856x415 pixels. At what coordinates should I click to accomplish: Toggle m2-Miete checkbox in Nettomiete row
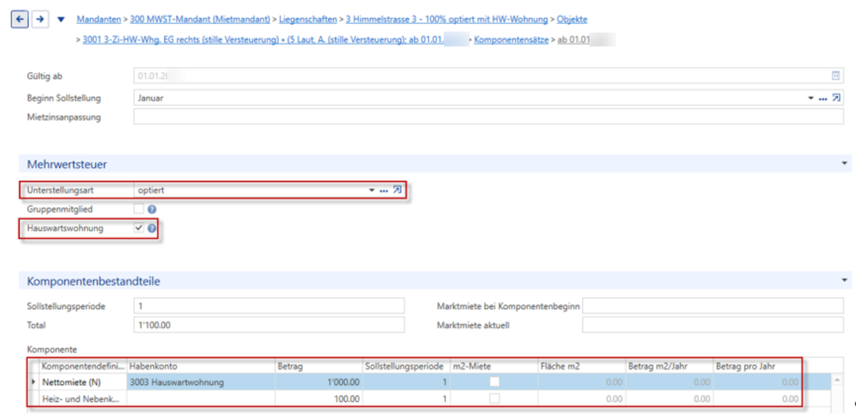click(494, 382)
